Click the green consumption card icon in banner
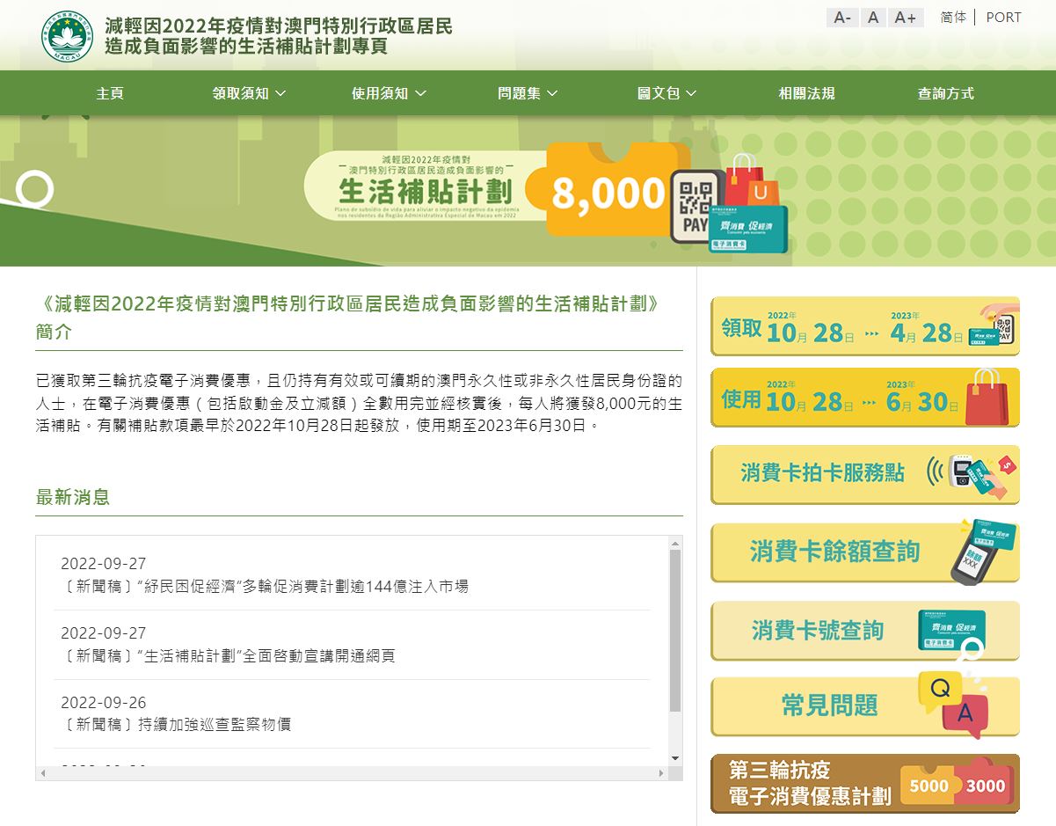1056x826 pixels. (749, 229)
